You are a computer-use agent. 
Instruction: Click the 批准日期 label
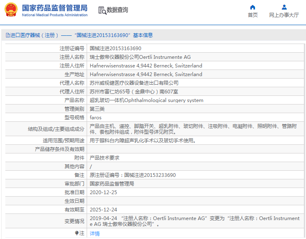(74, 193)
